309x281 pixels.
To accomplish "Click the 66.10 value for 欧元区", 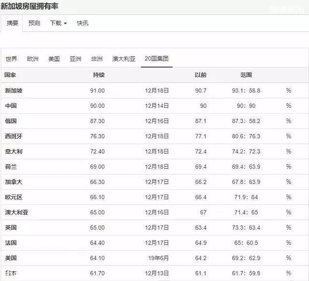I will coord(98,197).
